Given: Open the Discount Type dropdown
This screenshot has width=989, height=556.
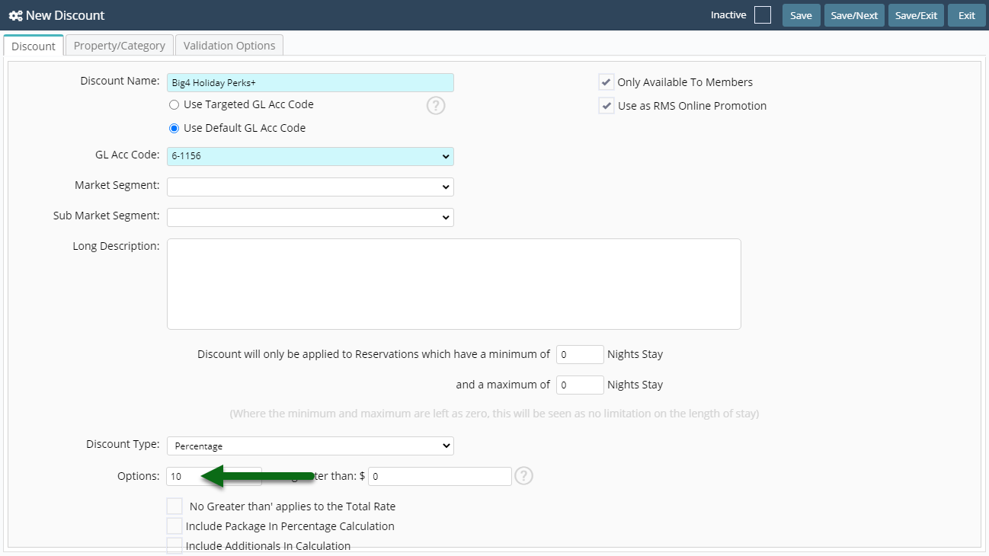Looking at the screenshot, I should click(x=310, y=446).
